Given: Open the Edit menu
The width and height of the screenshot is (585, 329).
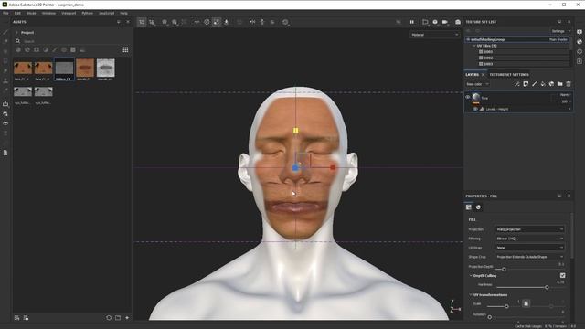Looking at the screenshot, I should [17, 13].
